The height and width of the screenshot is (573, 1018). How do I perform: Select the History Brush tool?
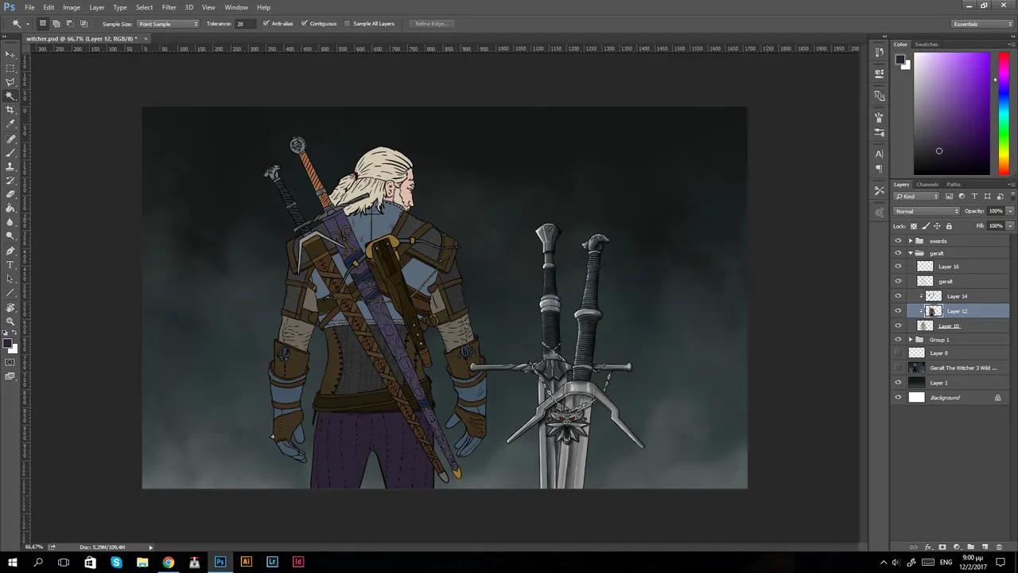pos(10,180)
